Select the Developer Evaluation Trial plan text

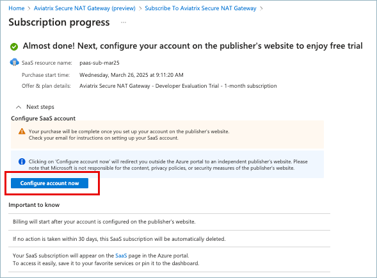coord(178,86)
